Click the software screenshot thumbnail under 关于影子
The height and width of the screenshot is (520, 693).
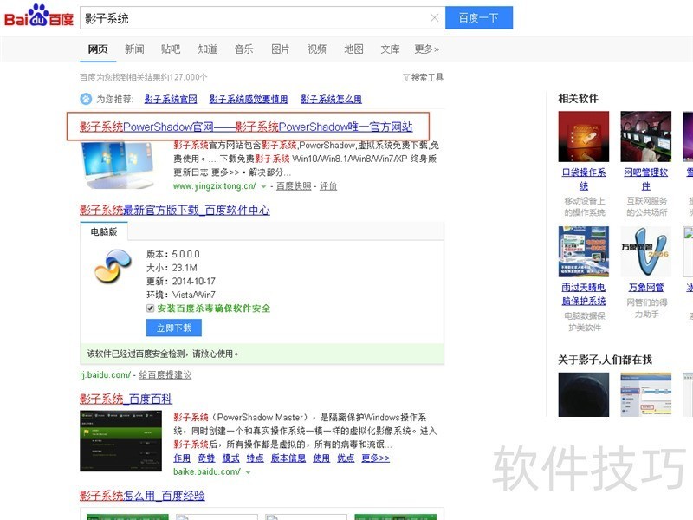645,394
